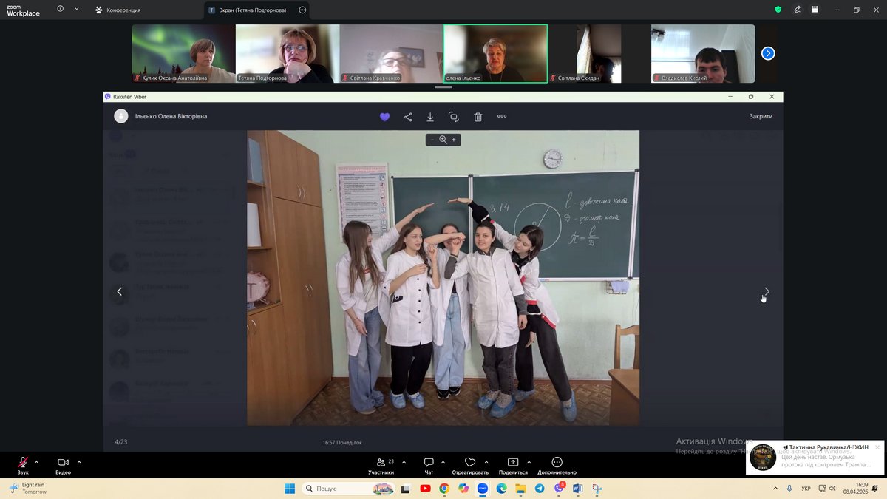The width and height of the screenshot is (887, 499).
Task: Select the Экран (Тетяна Подгорнова) tab
Action: (249, 10)
